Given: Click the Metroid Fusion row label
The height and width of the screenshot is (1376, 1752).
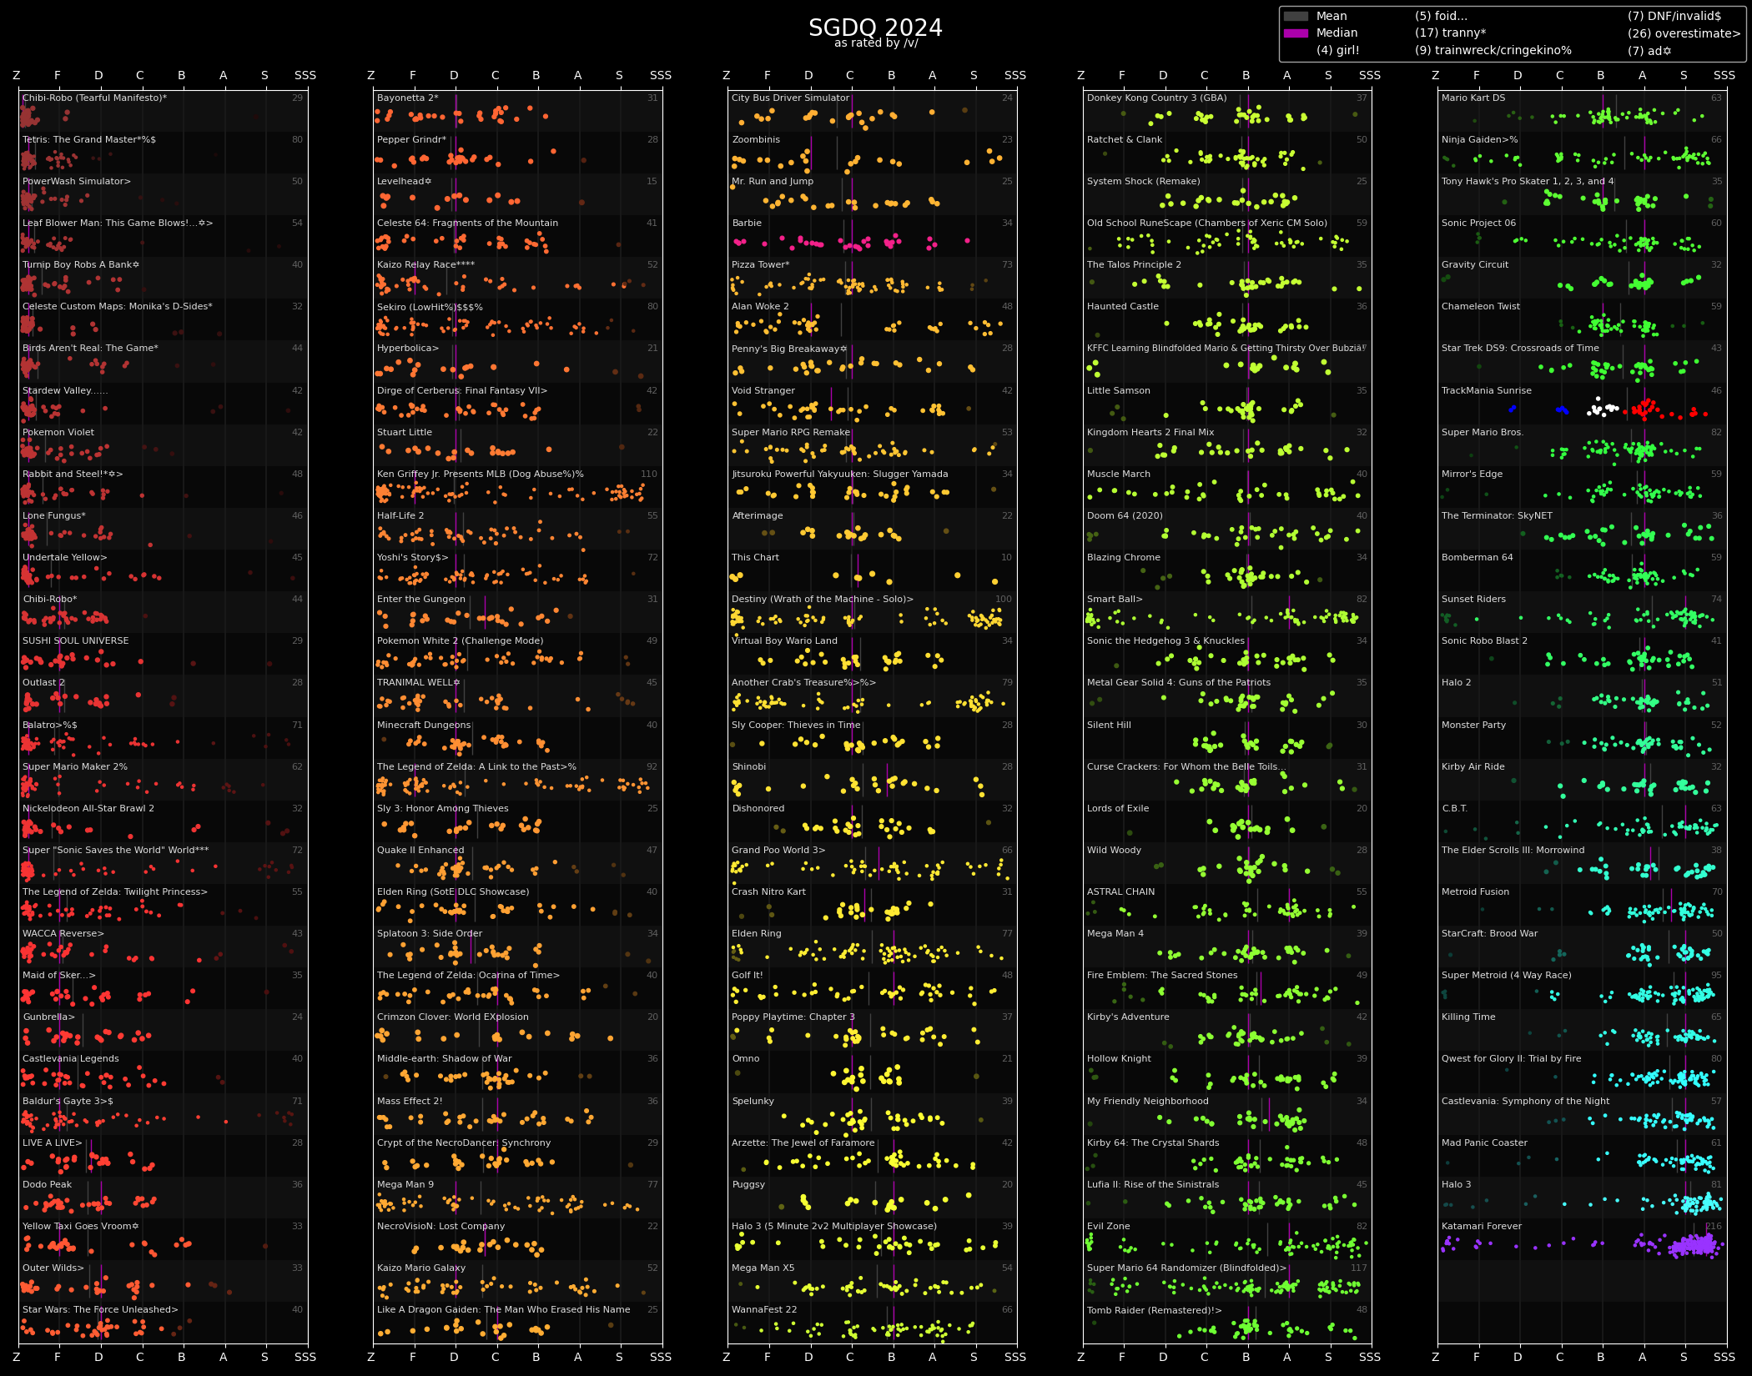Looking at the screenshot, I should (1476, 891).
